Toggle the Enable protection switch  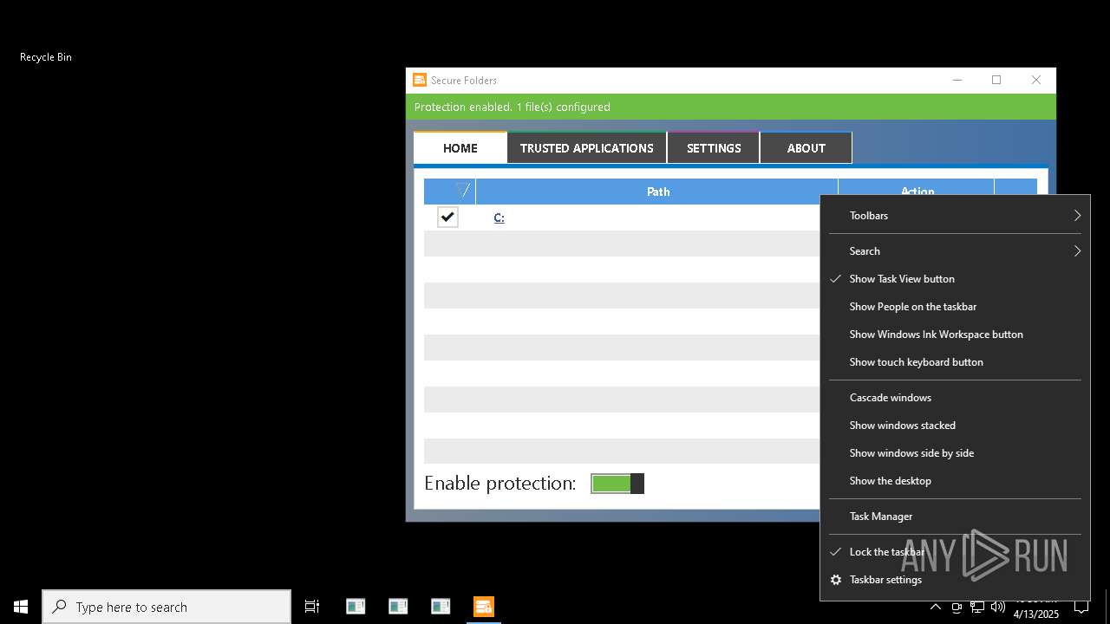pos(617,484)
